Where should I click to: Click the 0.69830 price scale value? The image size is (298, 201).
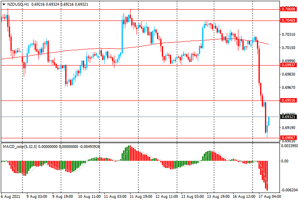click(288, 74)
